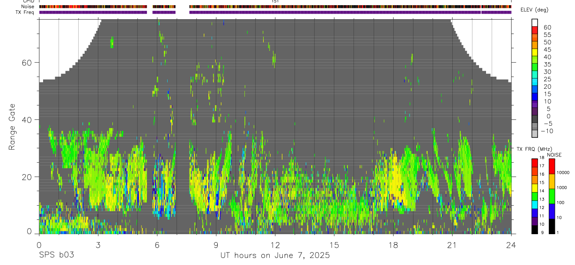
Task: Click the "45" elevation colorbar label
Action: pyautogui.click(x=547, y=50)
